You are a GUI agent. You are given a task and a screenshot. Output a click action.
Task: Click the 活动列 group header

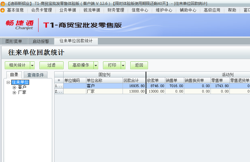click(x=228, y=75)
